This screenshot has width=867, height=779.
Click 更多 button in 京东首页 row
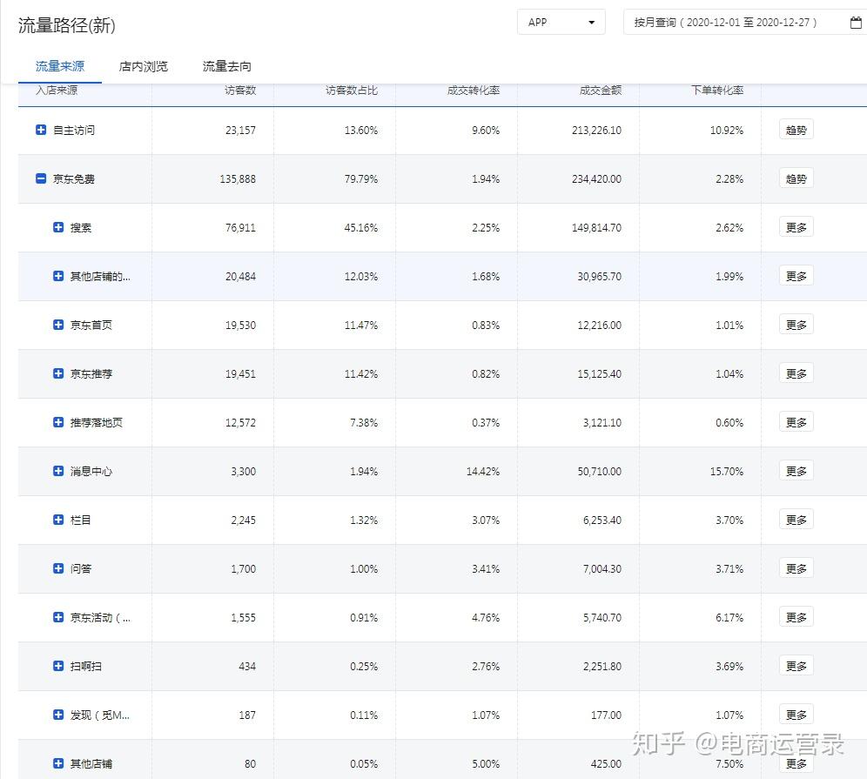[x=796, y=325]
